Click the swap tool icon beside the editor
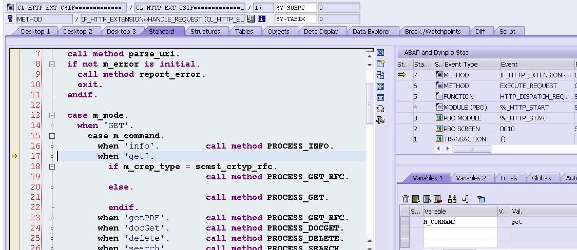Screen dimensions: 577x250 coord(380,75)
